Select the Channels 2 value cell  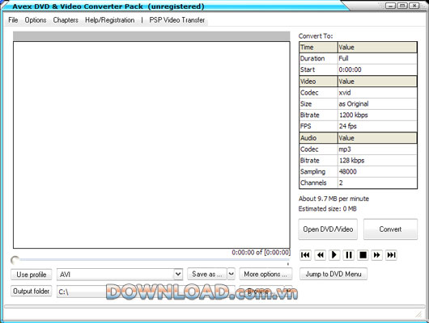(x=377, y=182)
